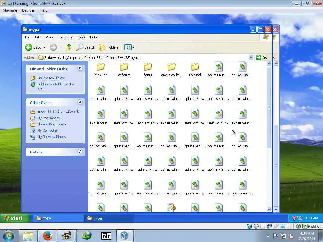Switch to second mypal taskbar button

coord(109,218)
